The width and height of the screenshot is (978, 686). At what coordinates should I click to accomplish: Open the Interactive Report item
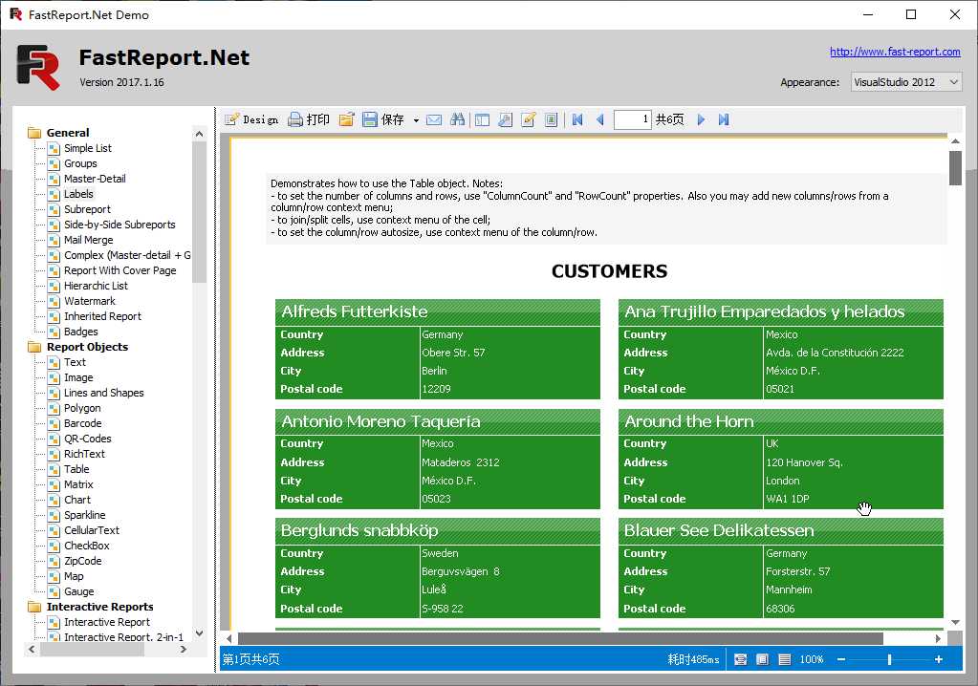tap(107, 622)
